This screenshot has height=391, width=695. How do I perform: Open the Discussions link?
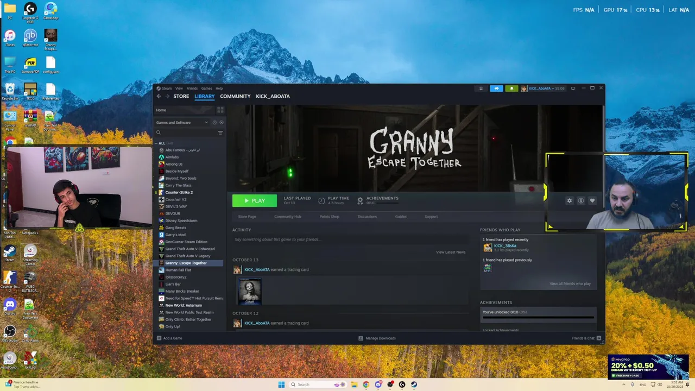[x=367, y=217]
